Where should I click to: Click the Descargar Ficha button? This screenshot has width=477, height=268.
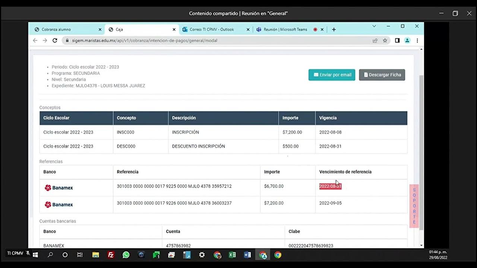point(382,75)
